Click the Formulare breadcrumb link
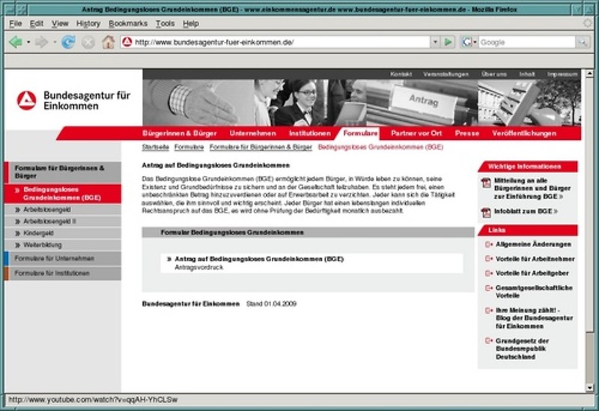 tap(189, 147)
